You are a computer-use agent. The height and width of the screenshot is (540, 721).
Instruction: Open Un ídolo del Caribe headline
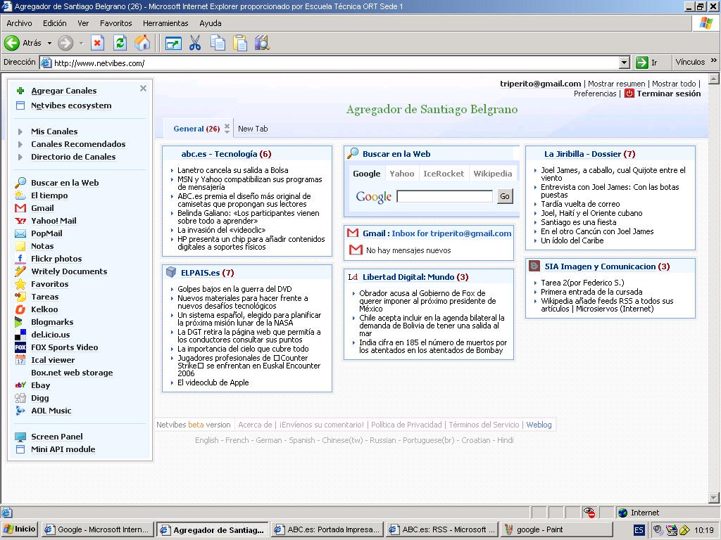pyautogui.click(x=572, y=240)
